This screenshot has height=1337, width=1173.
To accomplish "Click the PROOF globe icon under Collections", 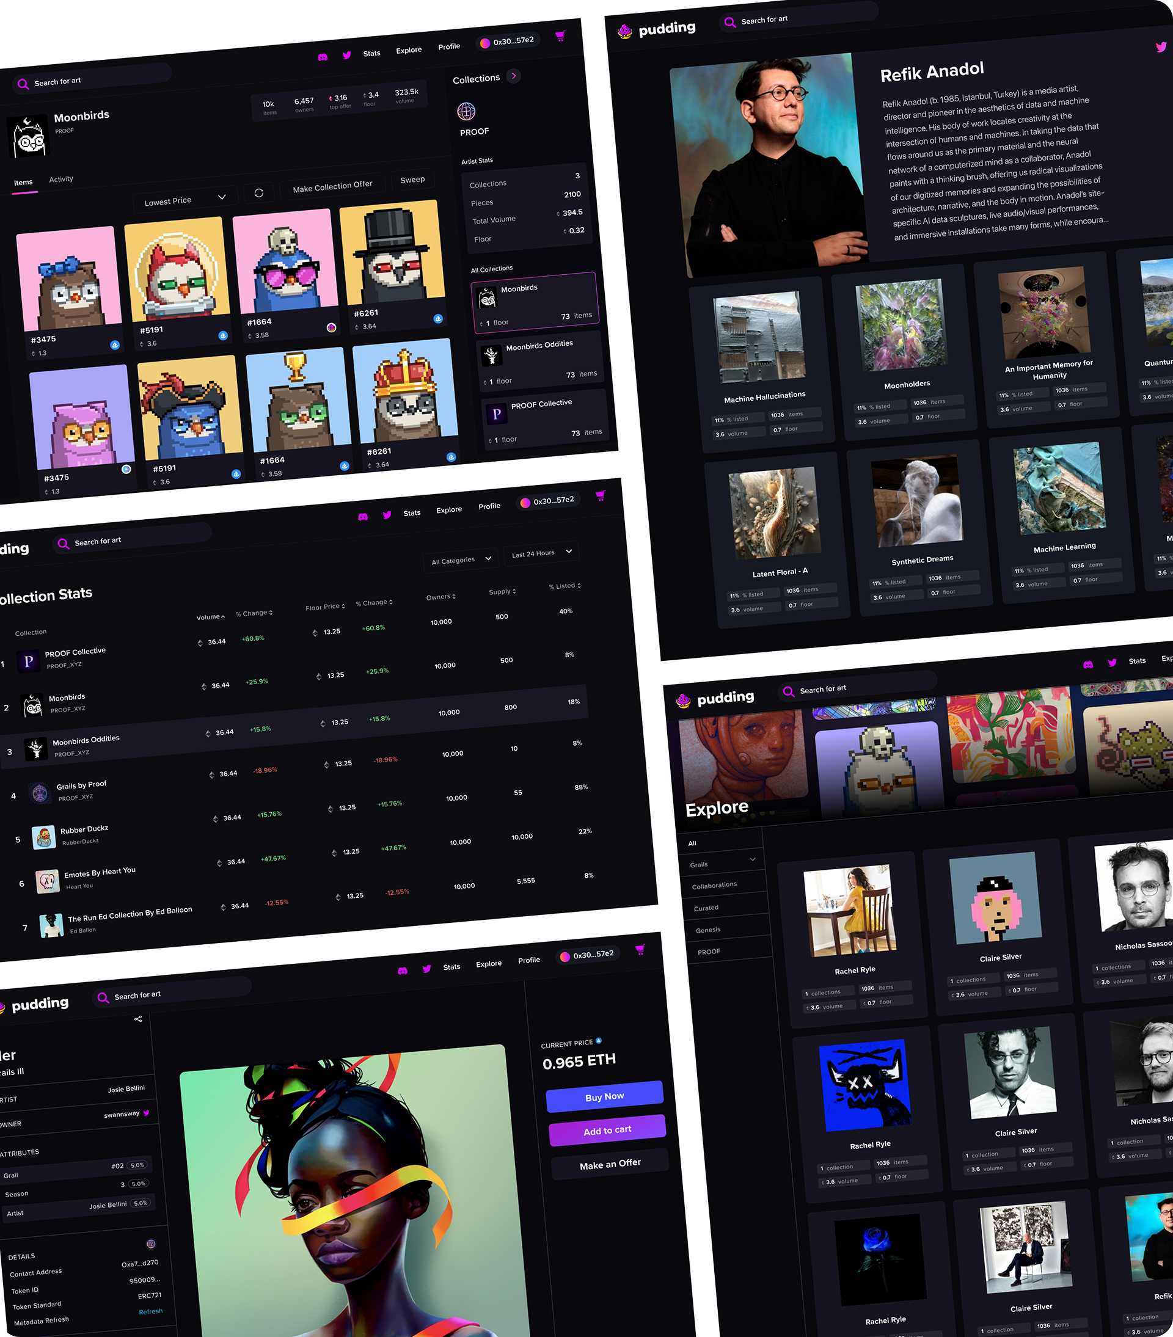I will 467,112.
